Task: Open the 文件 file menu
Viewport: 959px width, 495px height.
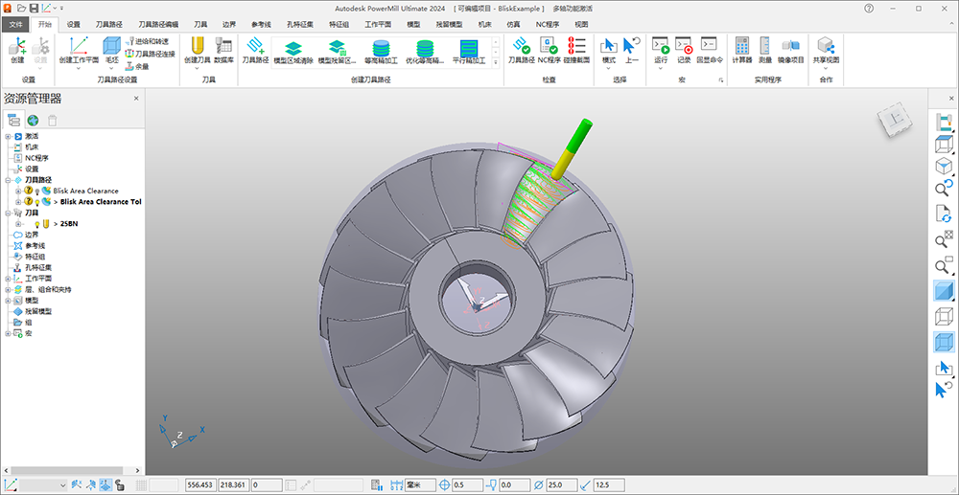Action: point(14,24)
